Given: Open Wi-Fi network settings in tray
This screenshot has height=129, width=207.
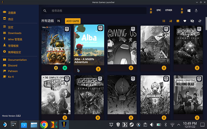Looking at the screenshot, I should (x=172, y=125).
